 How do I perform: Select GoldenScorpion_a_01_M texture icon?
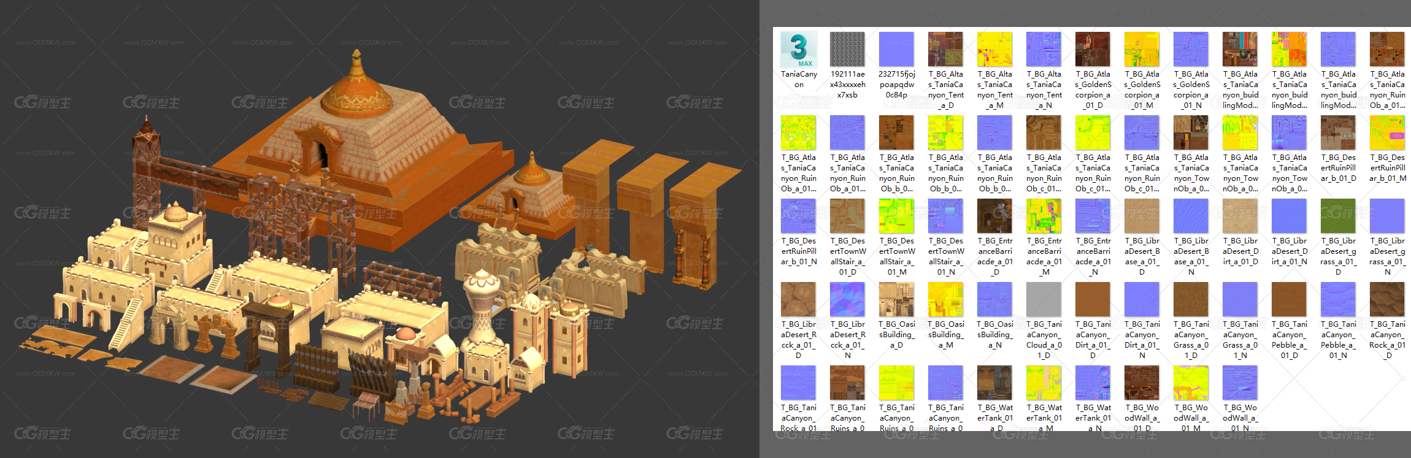click(1142, 50)
